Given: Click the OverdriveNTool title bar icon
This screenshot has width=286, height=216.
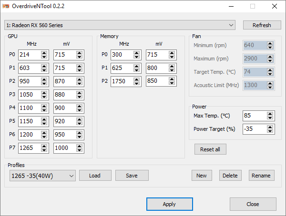Looking at the screenshot, I should [x=6, y=6].
